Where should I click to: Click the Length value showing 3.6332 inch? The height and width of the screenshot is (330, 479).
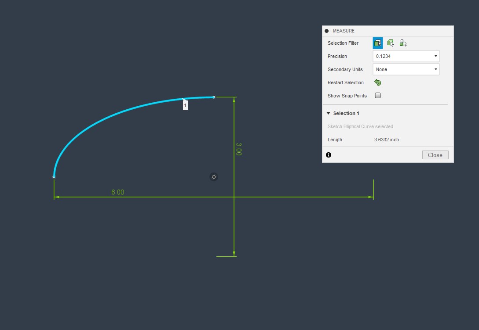(387, 140)
